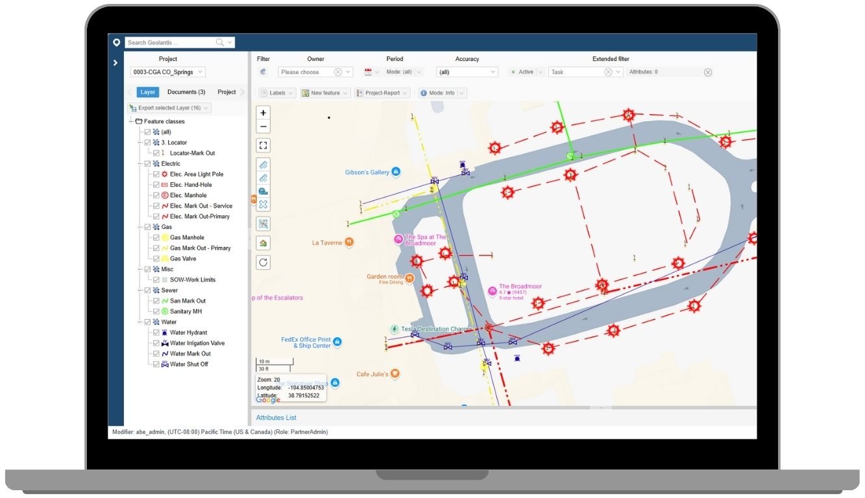The width and height of the screenshot is (865, 498).
Task: Click the Geolantis location pin logo
Action: point(117,42)
